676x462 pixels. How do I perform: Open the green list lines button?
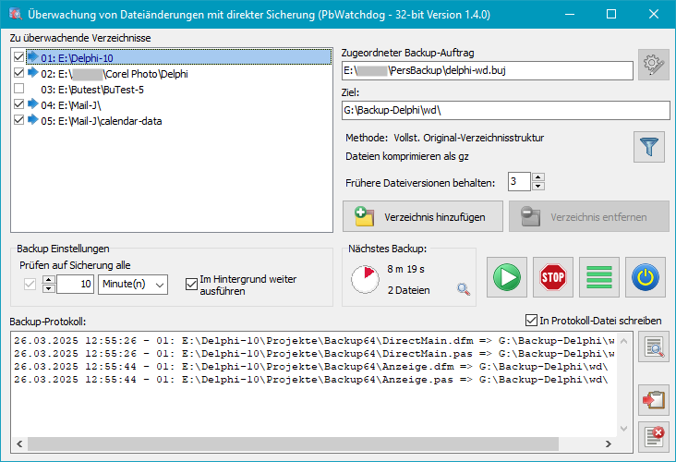pyautogui.click(x=599, y=277)
